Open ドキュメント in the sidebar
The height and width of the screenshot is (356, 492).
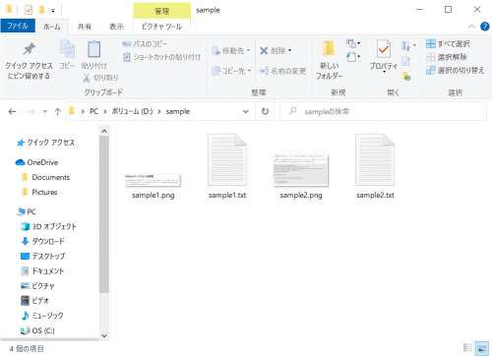[x=42, y=271]
